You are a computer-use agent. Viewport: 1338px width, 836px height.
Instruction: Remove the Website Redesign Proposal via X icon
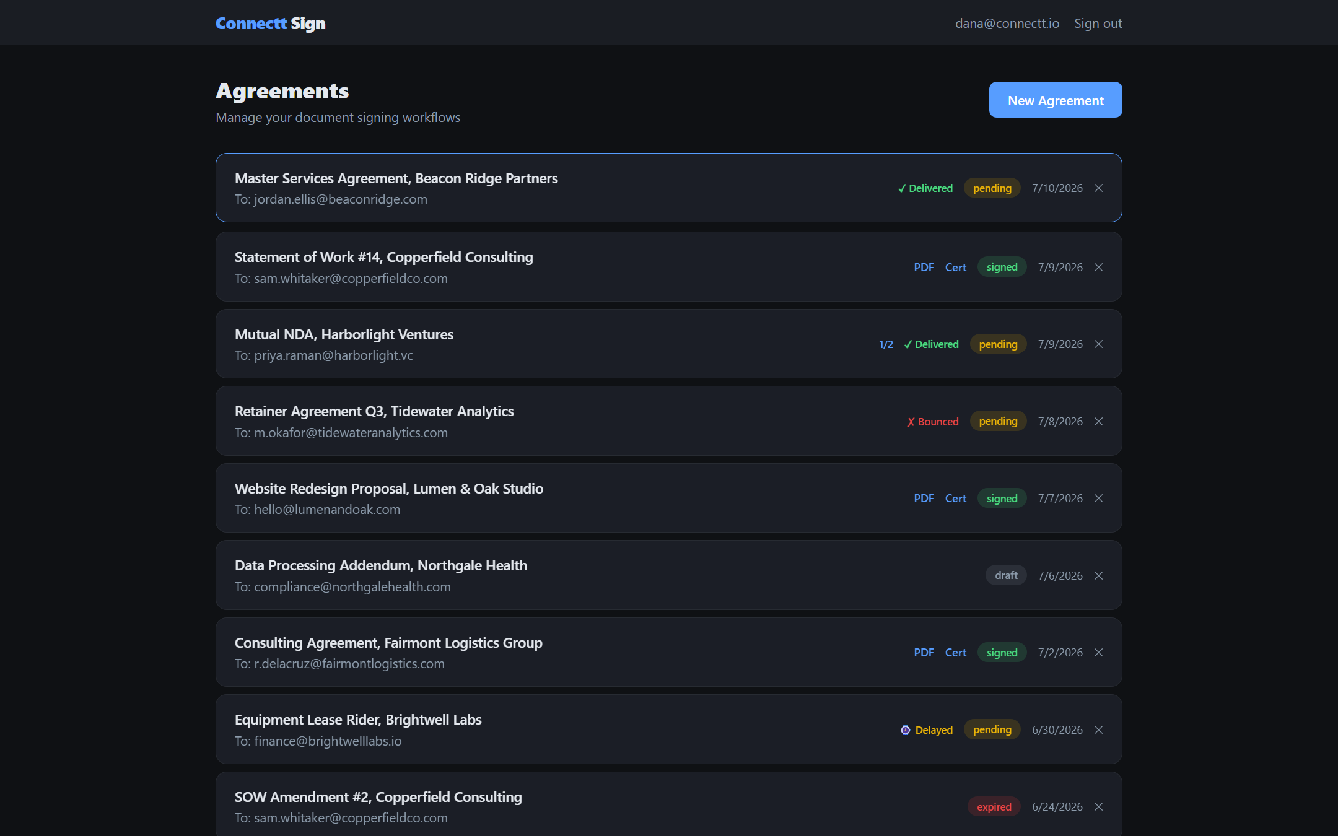[1098, 498]
